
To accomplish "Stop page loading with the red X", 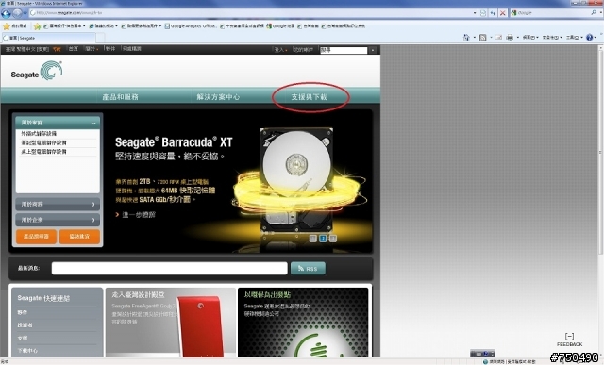I will (x=503, y=12).
